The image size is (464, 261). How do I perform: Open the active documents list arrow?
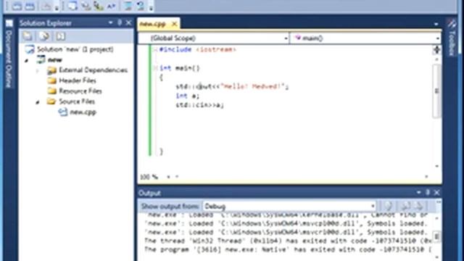(x=436, y=24)
